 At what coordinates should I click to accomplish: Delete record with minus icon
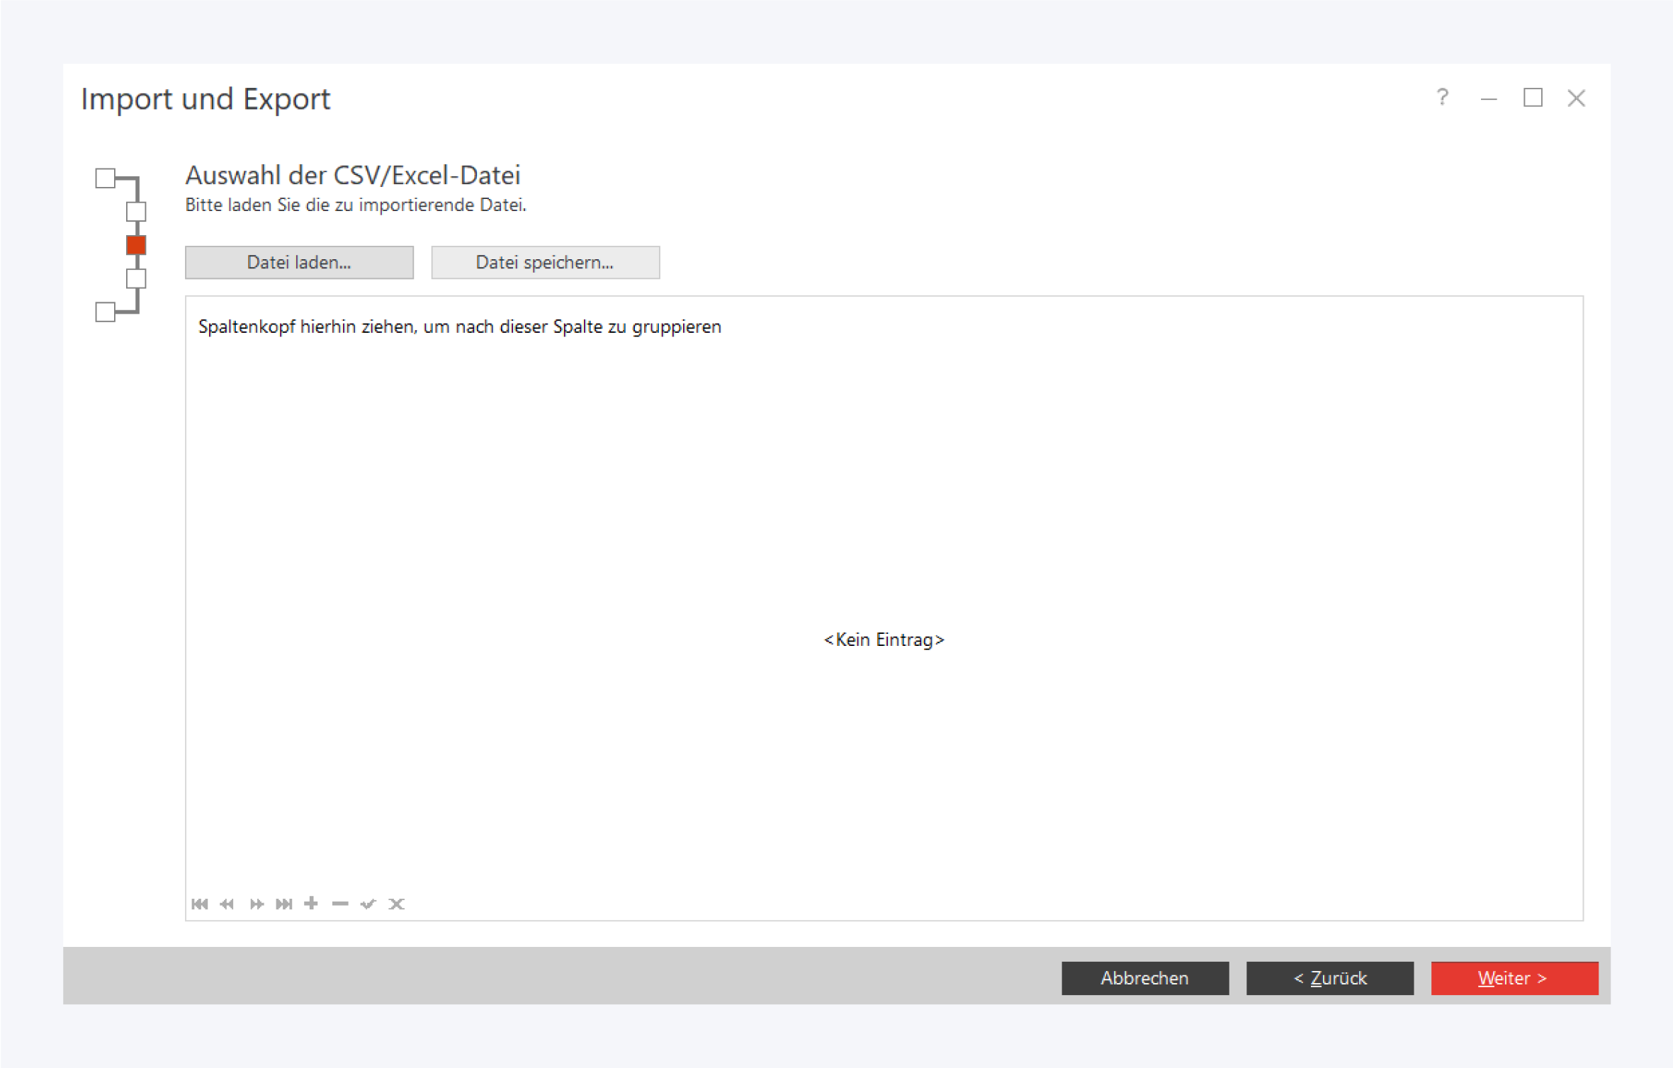pos(340,904)
